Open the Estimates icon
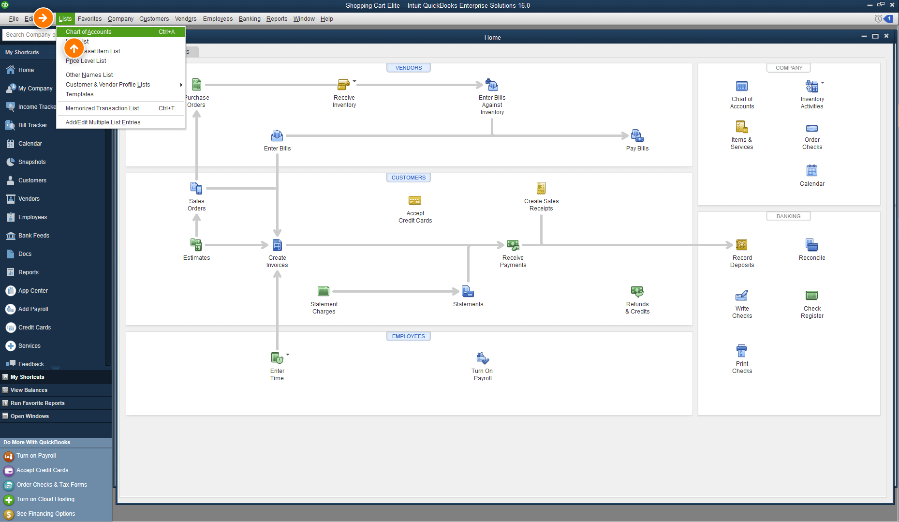The width and height of the screenshot is (899, 522). point(196,245)
